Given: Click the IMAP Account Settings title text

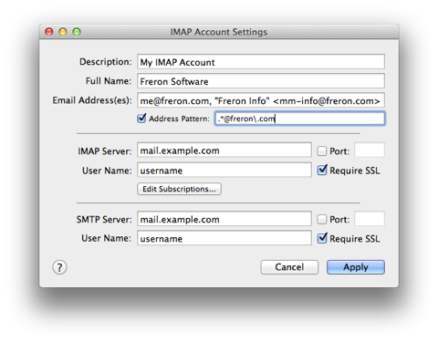Looking at the screenshot, I should coord(219,32).
